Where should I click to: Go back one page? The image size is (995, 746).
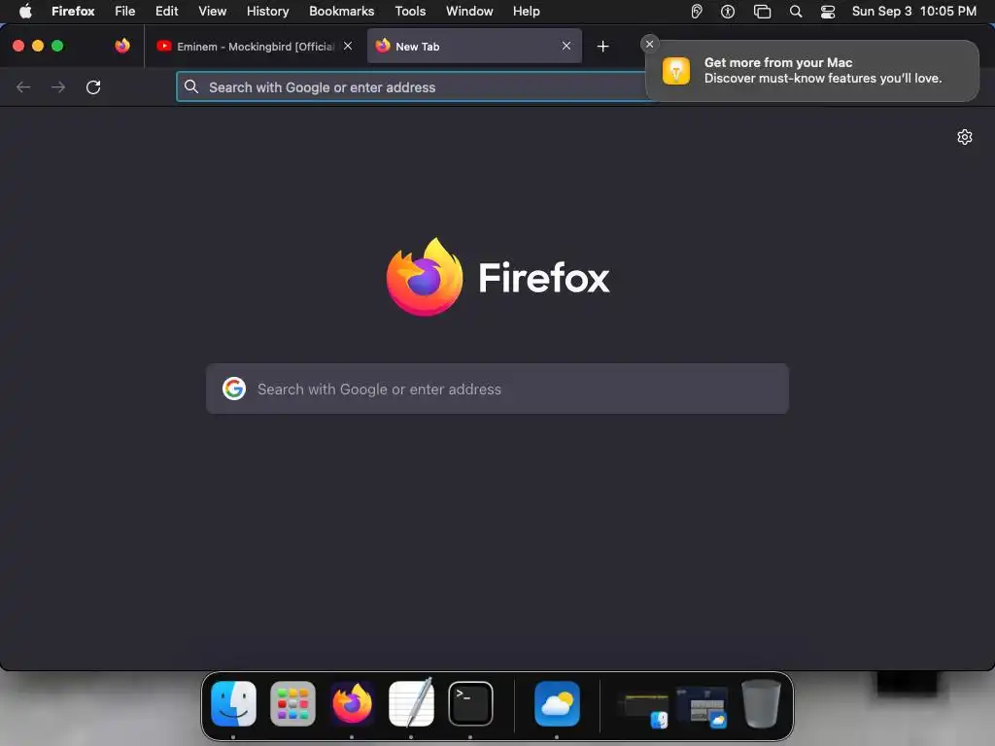23,86
